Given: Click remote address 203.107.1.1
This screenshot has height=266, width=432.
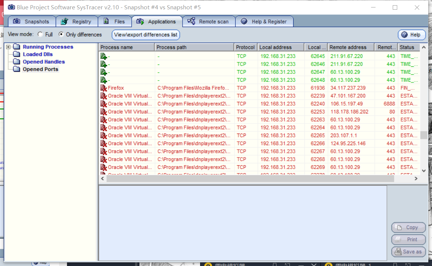Looking at the screenshot, I should coord(344,136).
